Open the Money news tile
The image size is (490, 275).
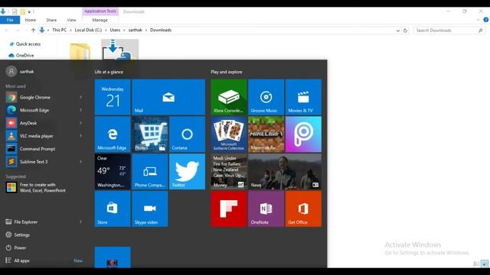(229, 171)
